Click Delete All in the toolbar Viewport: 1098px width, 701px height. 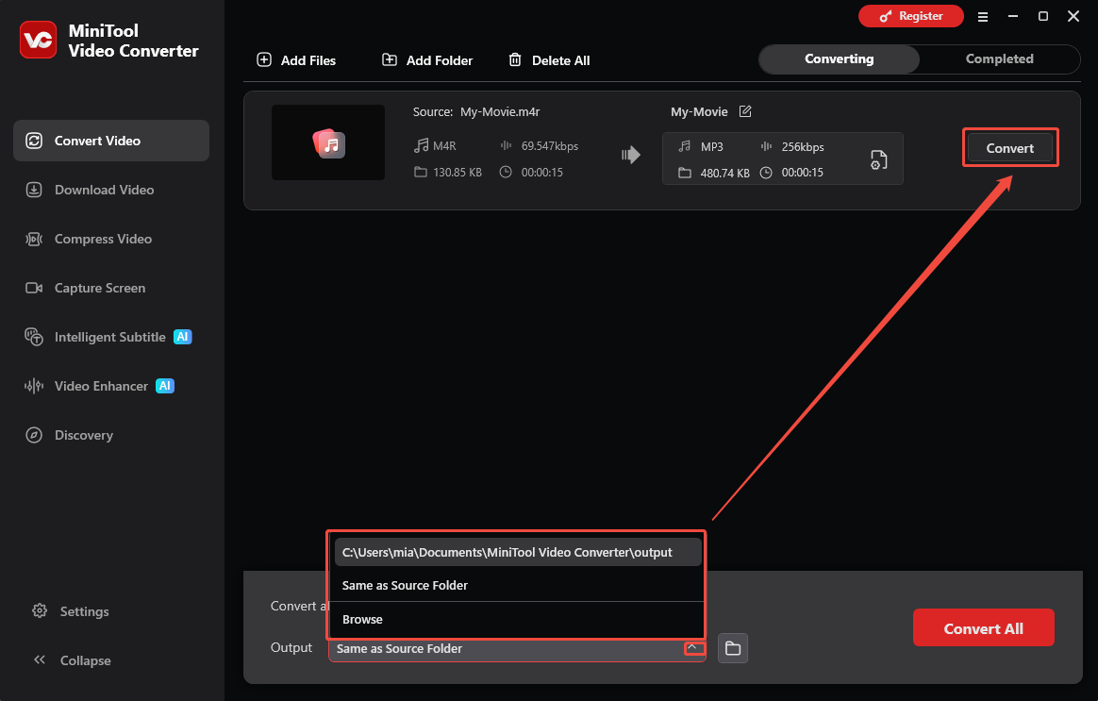click(x=549, y=60)
